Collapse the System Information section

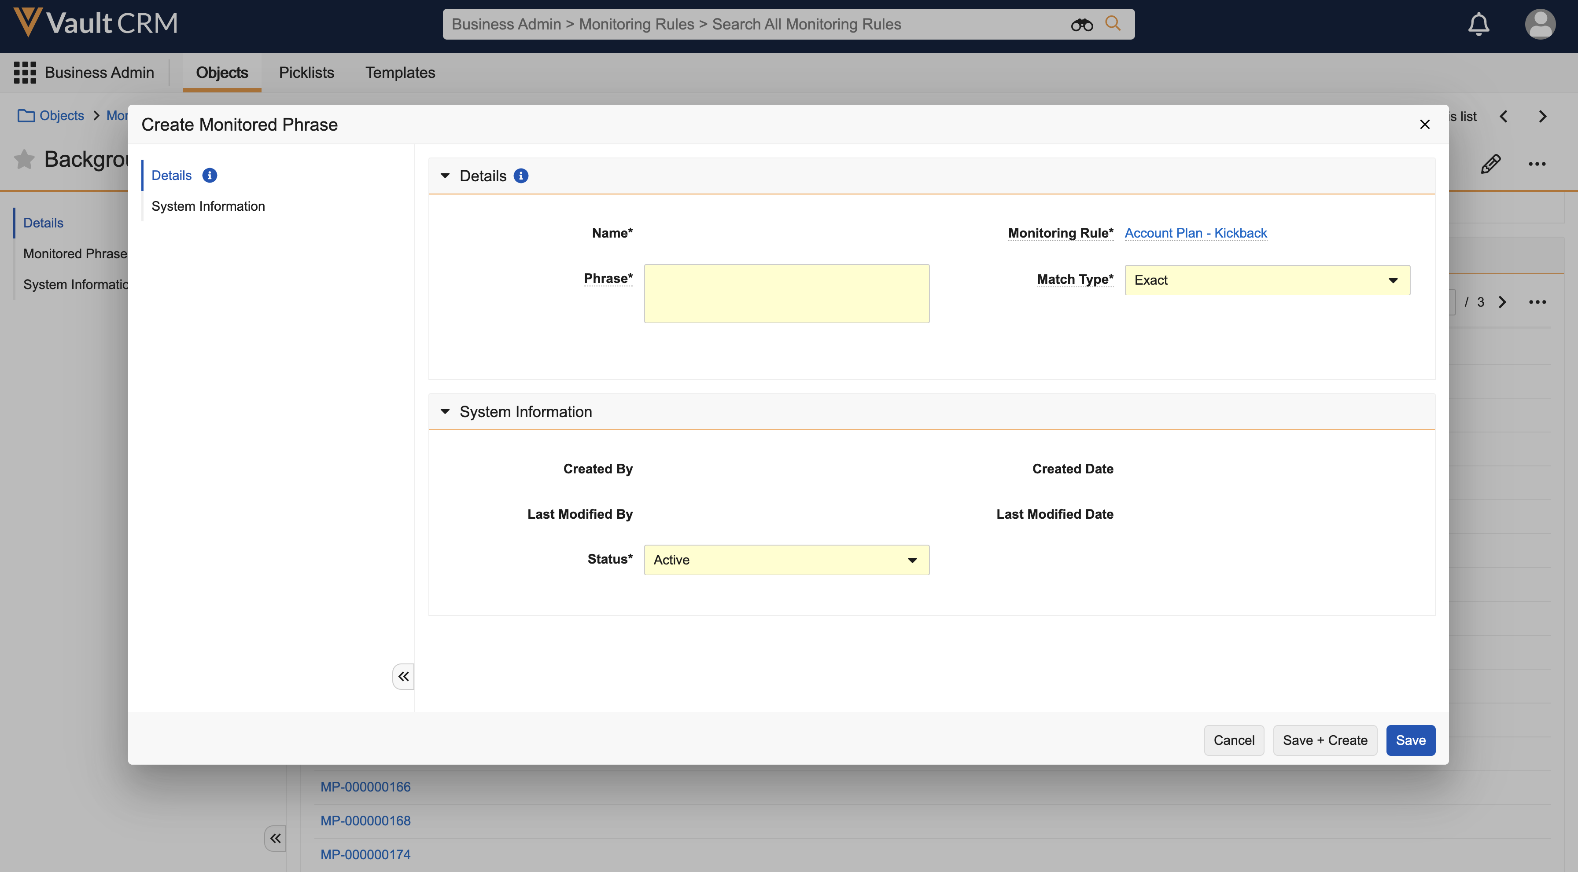(x=445, y=412)
